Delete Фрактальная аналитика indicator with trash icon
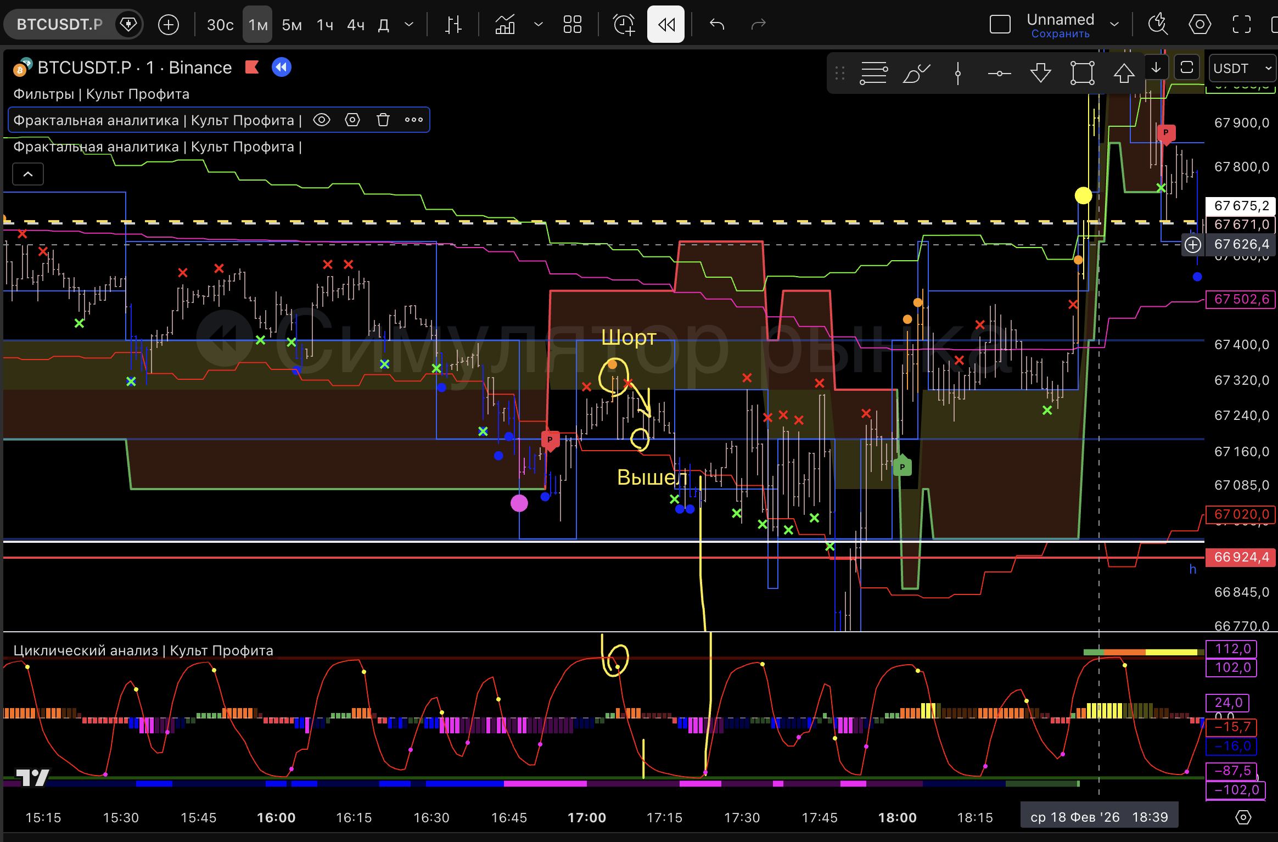The height and width of the screenshot is (842, 1278). click(x=383, y=120)
